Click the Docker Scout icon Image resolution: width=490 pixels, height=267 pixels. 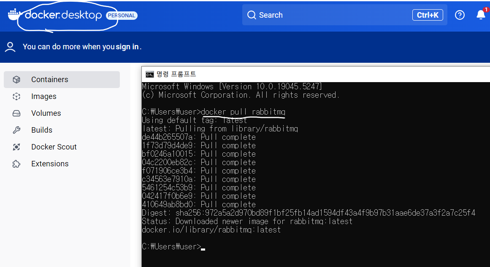tap(16, 147)
